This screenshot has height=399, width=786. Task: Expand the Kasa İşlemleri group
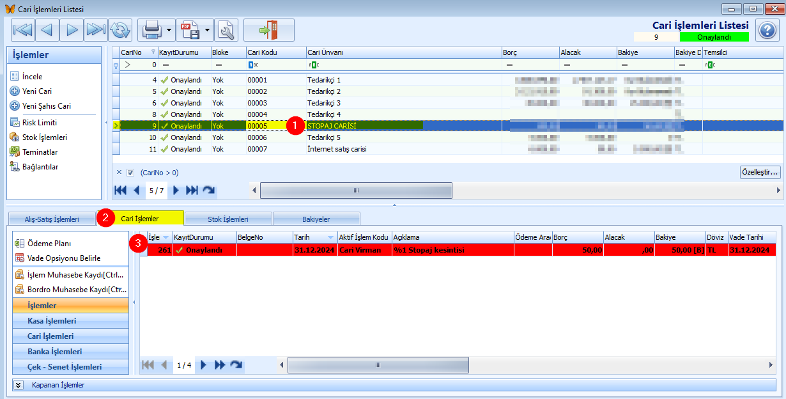click(70, 321)
